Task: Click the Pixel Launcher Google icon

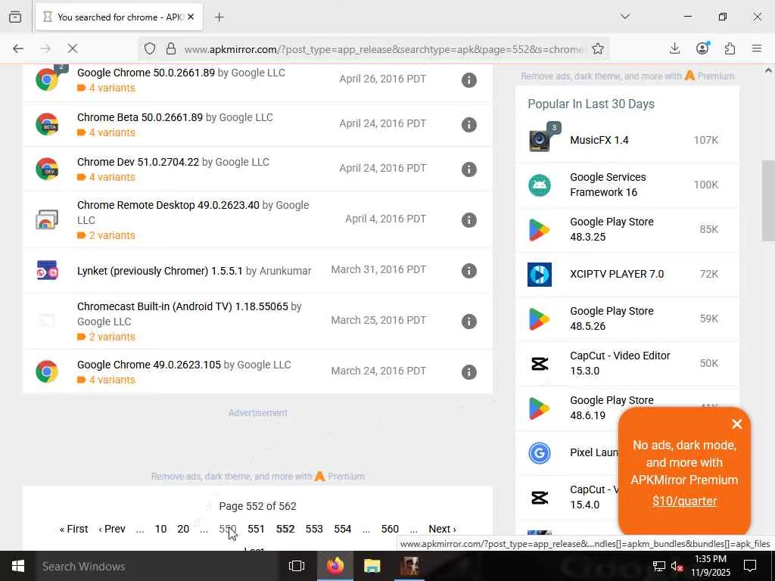Action: click(540, 453)
